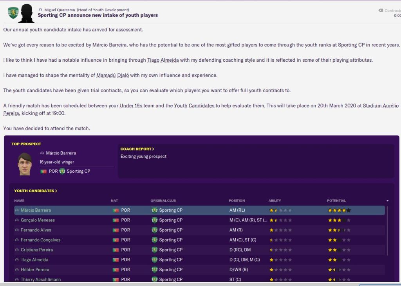Click the Sporting CP badge beside the headline

point(13,13)
